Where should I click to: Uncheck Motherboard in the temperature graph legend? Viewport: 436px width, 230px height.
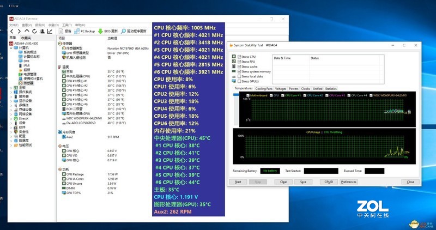click(x=248, y=95)
